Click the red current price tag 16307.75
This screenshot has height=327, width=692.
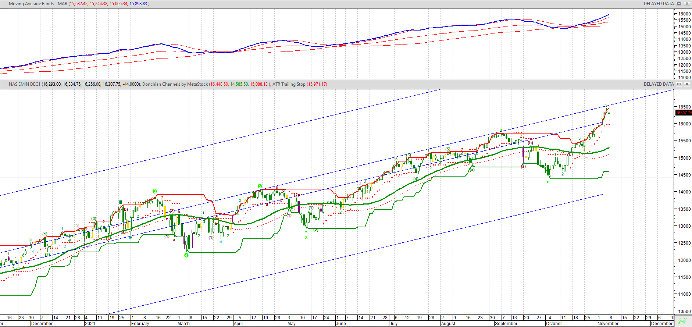point(683,113)
